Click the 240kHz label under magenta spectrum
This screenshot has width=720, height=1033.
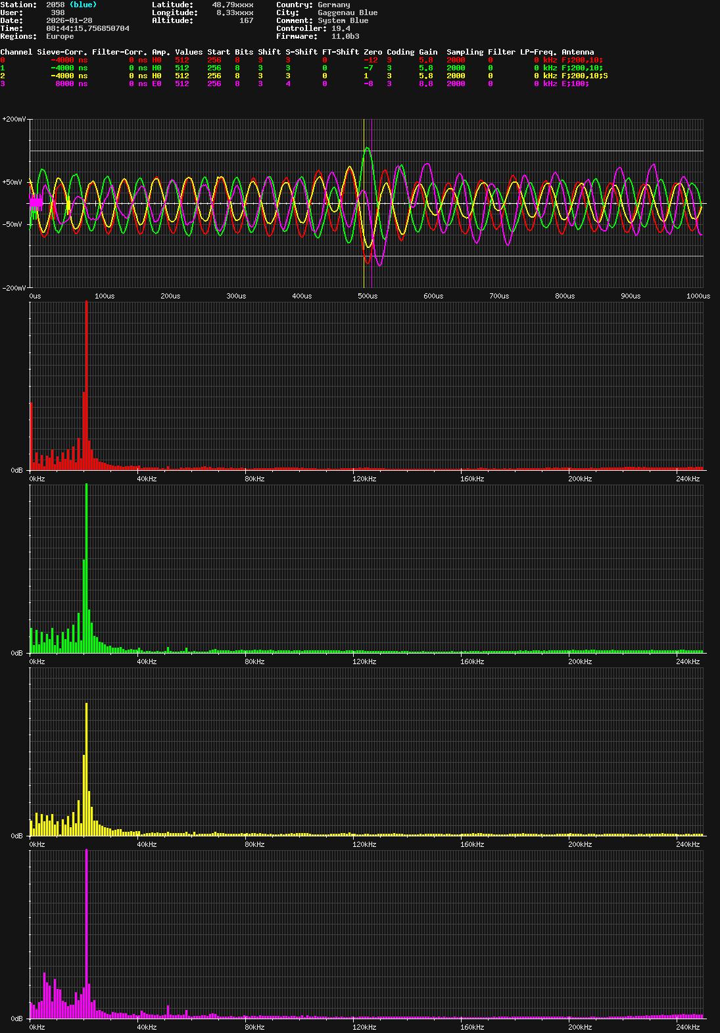pos(688,1027)
